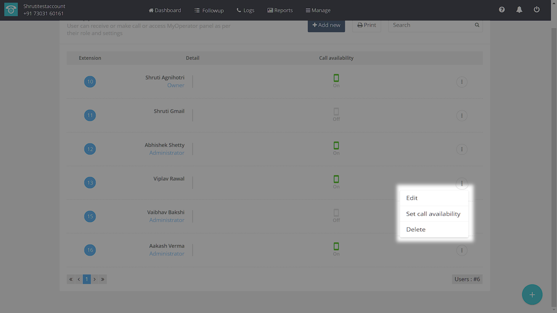Click extension 10 badge

[x=90, y=82]
